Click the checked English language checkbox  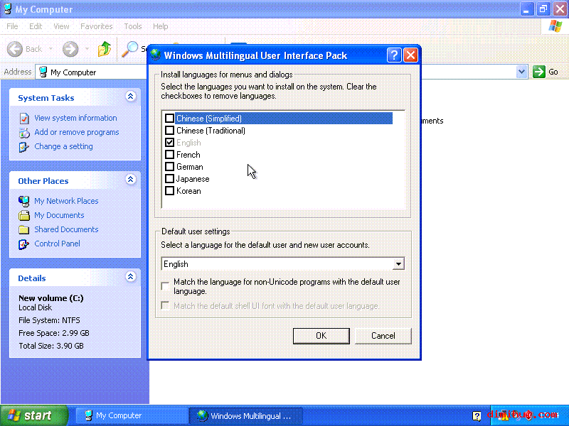click(x=169, y=143)
